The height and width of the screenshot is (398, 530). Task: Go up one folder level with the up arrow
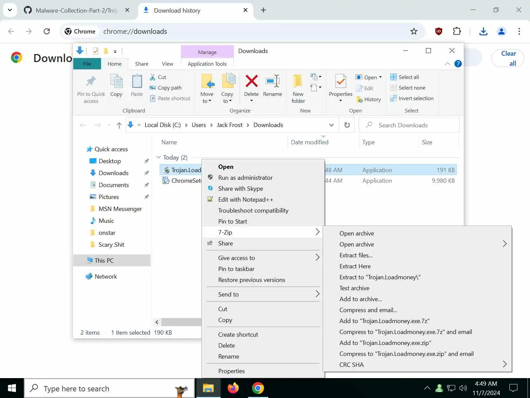tap(119, 125)
